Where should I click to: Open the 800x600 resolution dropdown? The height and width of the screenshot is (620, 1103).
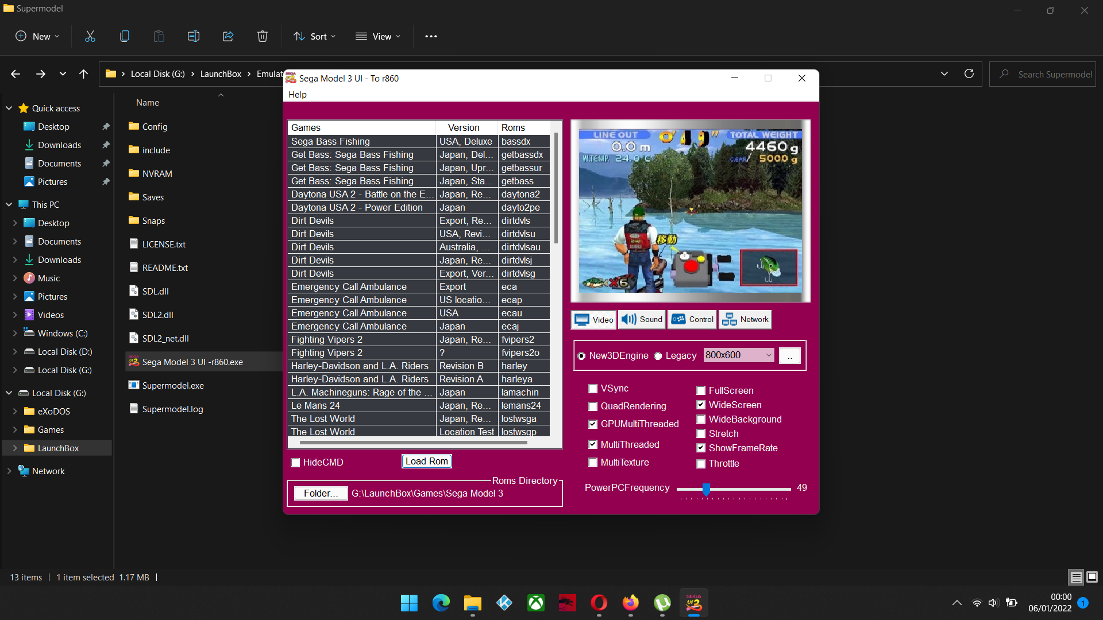[739, 355]
